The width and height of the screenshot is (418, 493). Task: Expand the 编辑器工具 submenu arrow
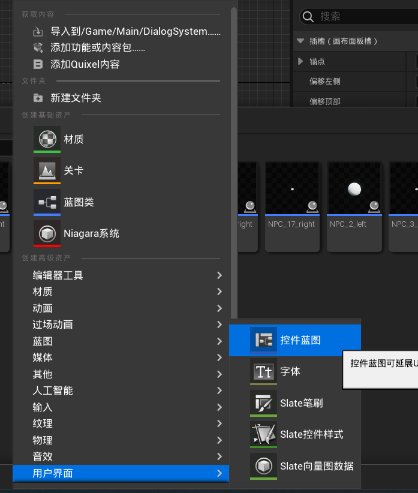point(219,275)
